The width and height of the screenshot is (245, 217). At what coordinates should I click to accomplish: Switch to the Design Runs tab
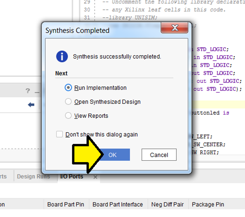33,177
